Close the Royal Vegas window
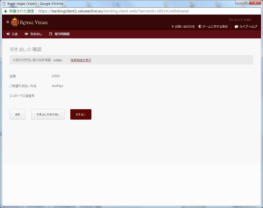 pos(255,3)
